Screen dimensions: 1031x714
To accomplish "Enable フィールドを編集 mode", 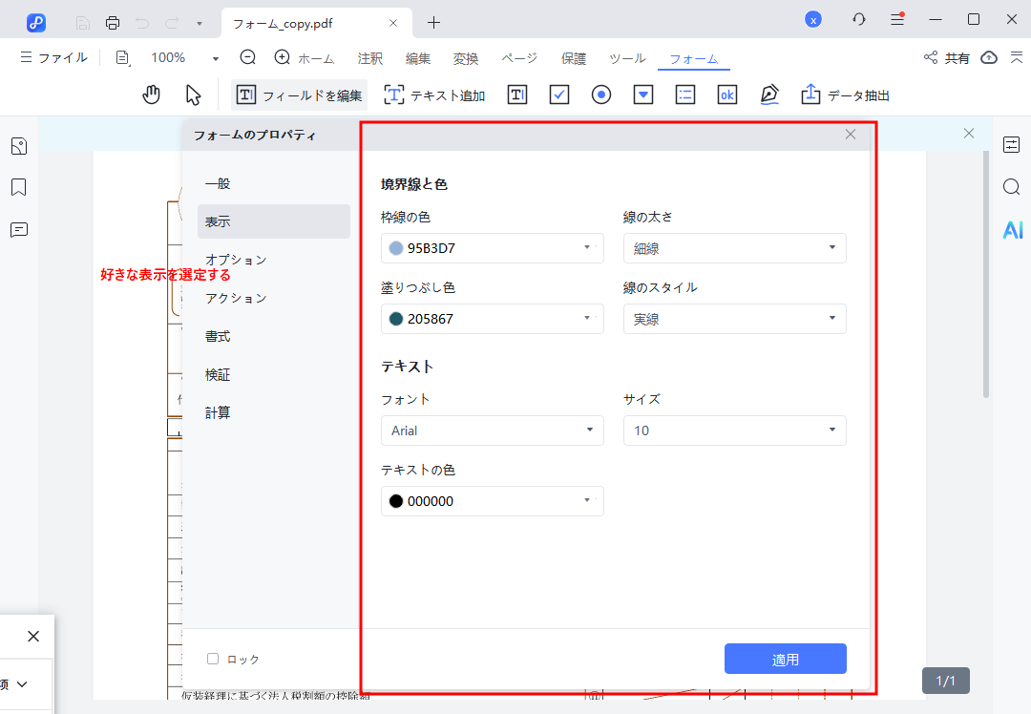I will tap(299, 94).
